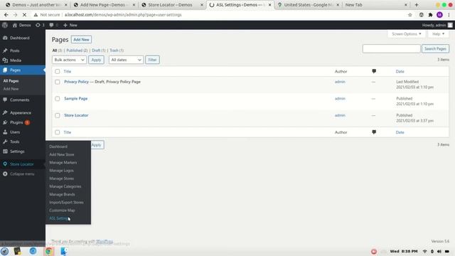This screenshot has width=455, height=256.
Task: Click the Add New page button
Action: [x=81, y=40]
